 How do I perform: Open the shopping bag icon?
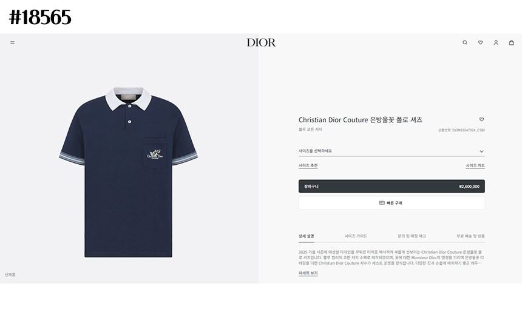(511, 42)
